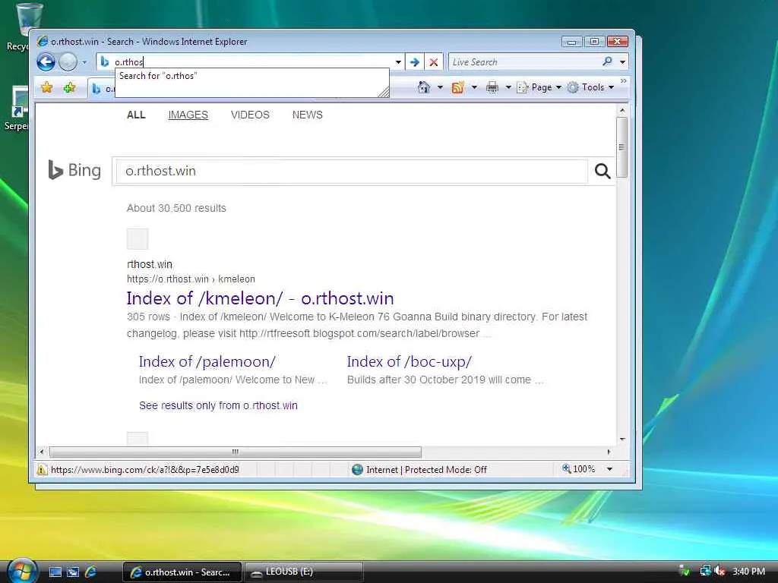Open the Index of /boc-uxp/ link
The height and width of the screenshot is (583, 778).
tap(409, 362)
